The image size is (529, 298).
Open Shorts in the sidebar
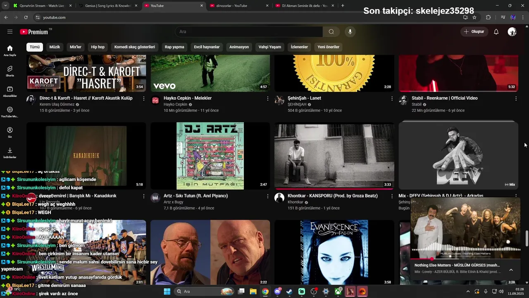tap(10, 71)
